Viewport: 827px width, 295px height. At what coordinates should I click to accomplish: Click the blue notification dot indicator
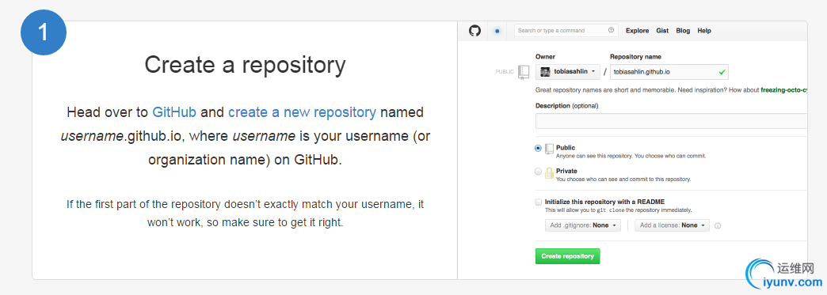tap(497, 31)
